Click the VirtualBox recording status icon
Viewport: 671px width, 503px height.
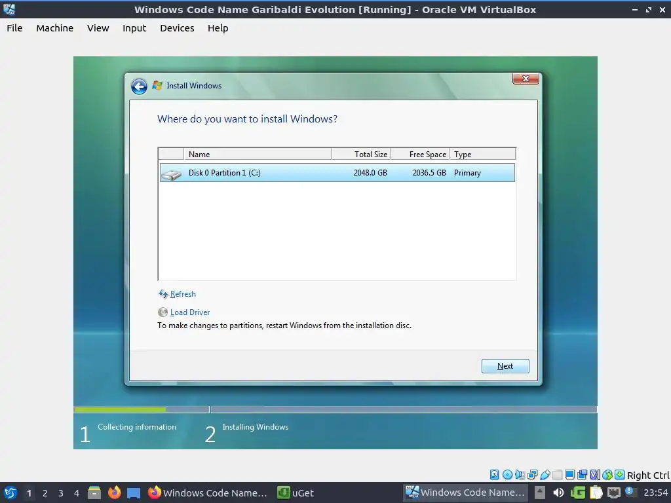point(583,474)
